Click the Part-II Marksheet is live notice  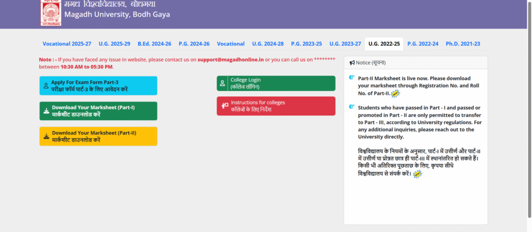coord(419,85)
